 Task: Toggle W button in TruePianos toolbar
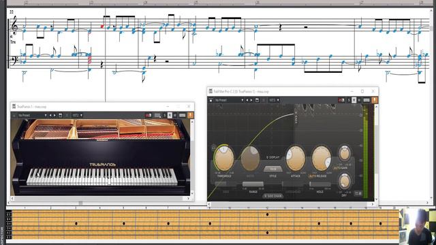[175, 115]
